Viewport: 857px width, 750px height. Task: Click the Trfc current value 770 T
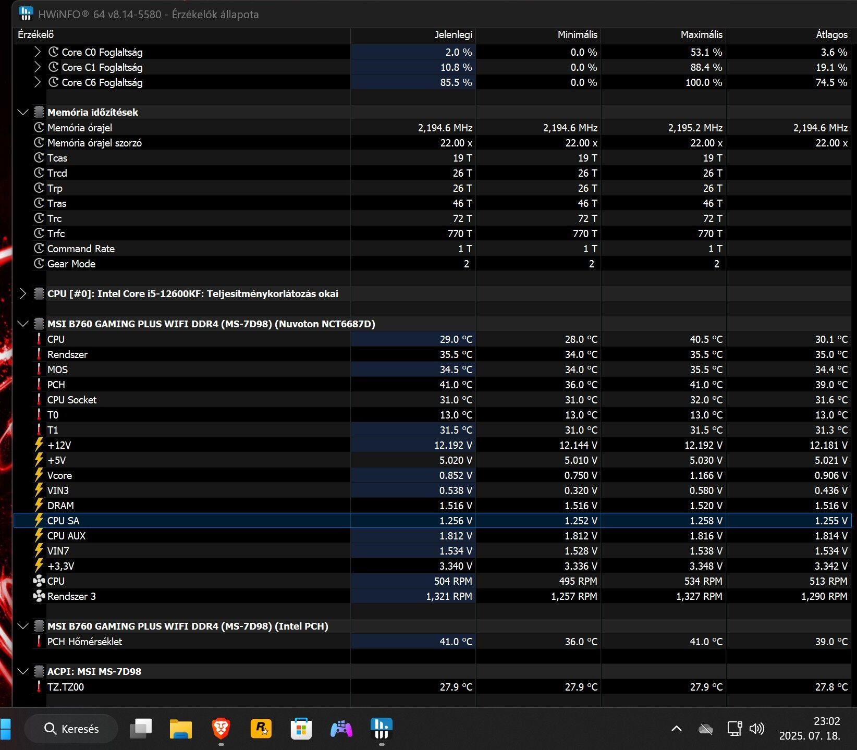coord(460,233)
